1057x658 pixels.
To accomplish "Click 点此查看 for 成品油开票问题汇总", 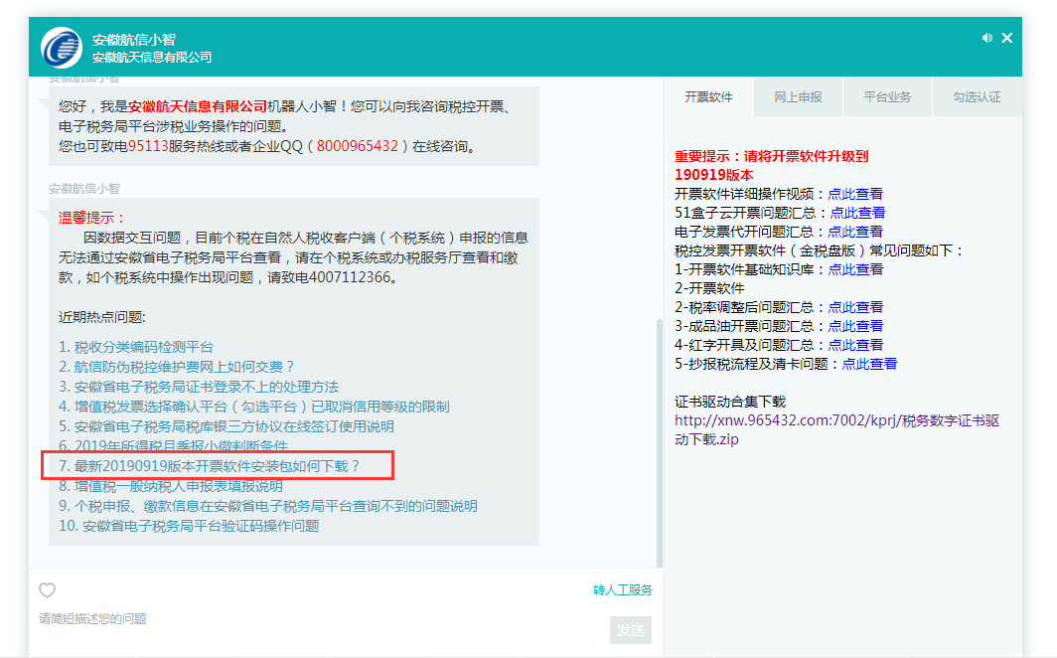I will (x=854, y=326).
